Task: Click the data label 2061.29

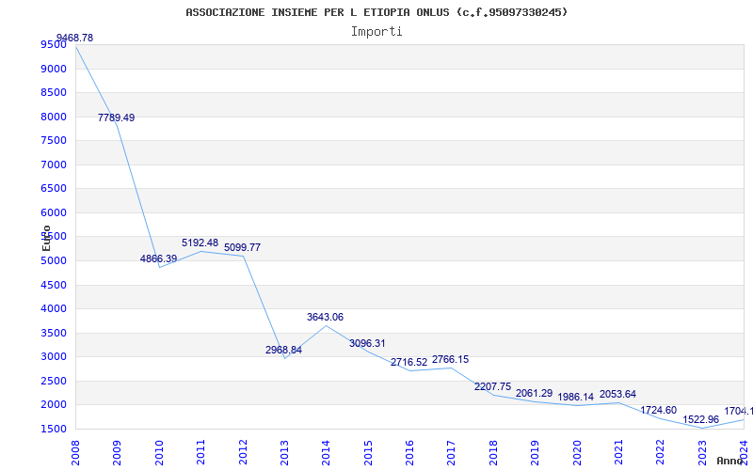Action: [534, 393]
